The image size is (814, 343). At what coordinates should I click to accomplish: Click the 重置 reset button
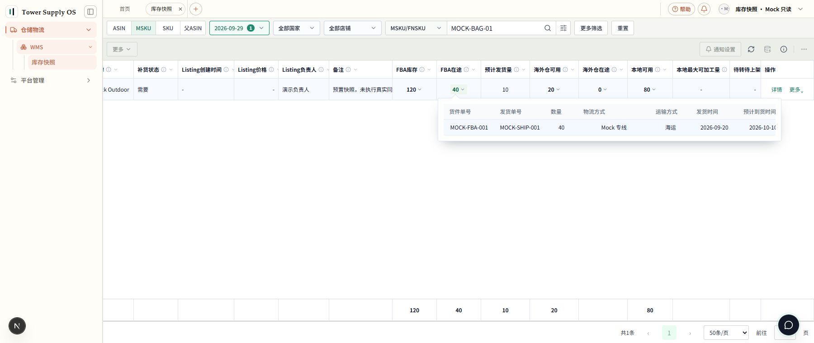point(623,28)
